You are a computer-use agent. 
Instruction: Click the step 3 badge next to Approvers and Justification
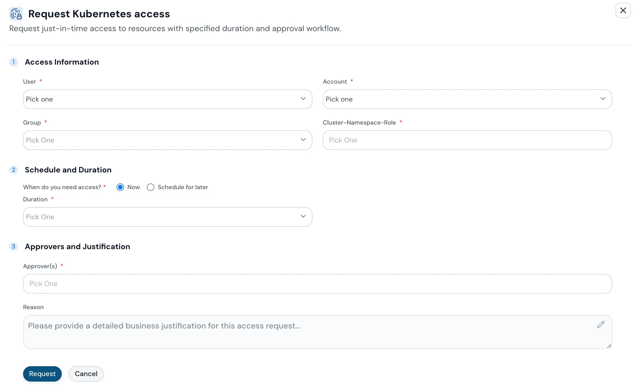(x=13, y=247)
